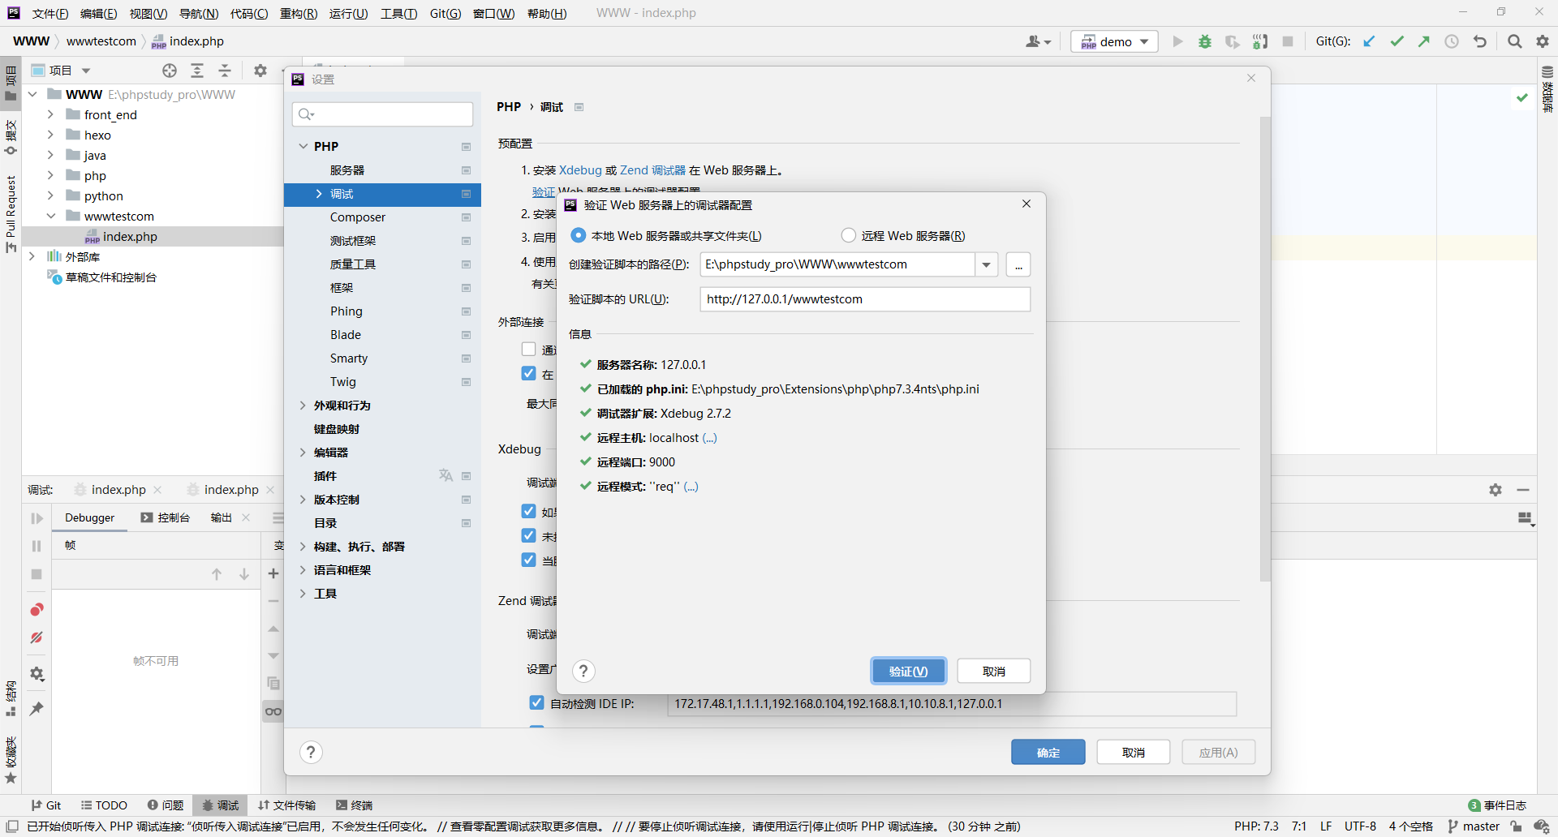Click the rollback undo icon
The width and height of the screenshot is (1558, 837).
point(1480,41)
